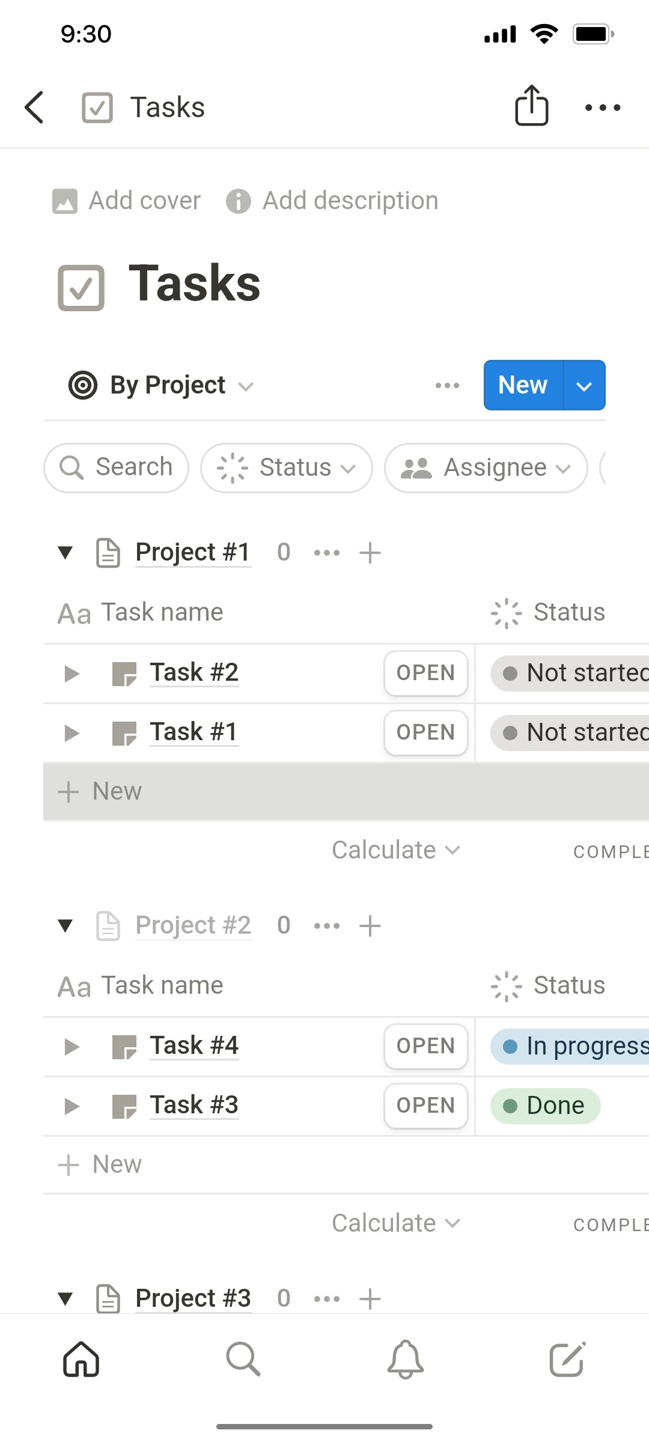Open the Status filter dropdown
The image size is (649, 1442).
coord(287,467)
